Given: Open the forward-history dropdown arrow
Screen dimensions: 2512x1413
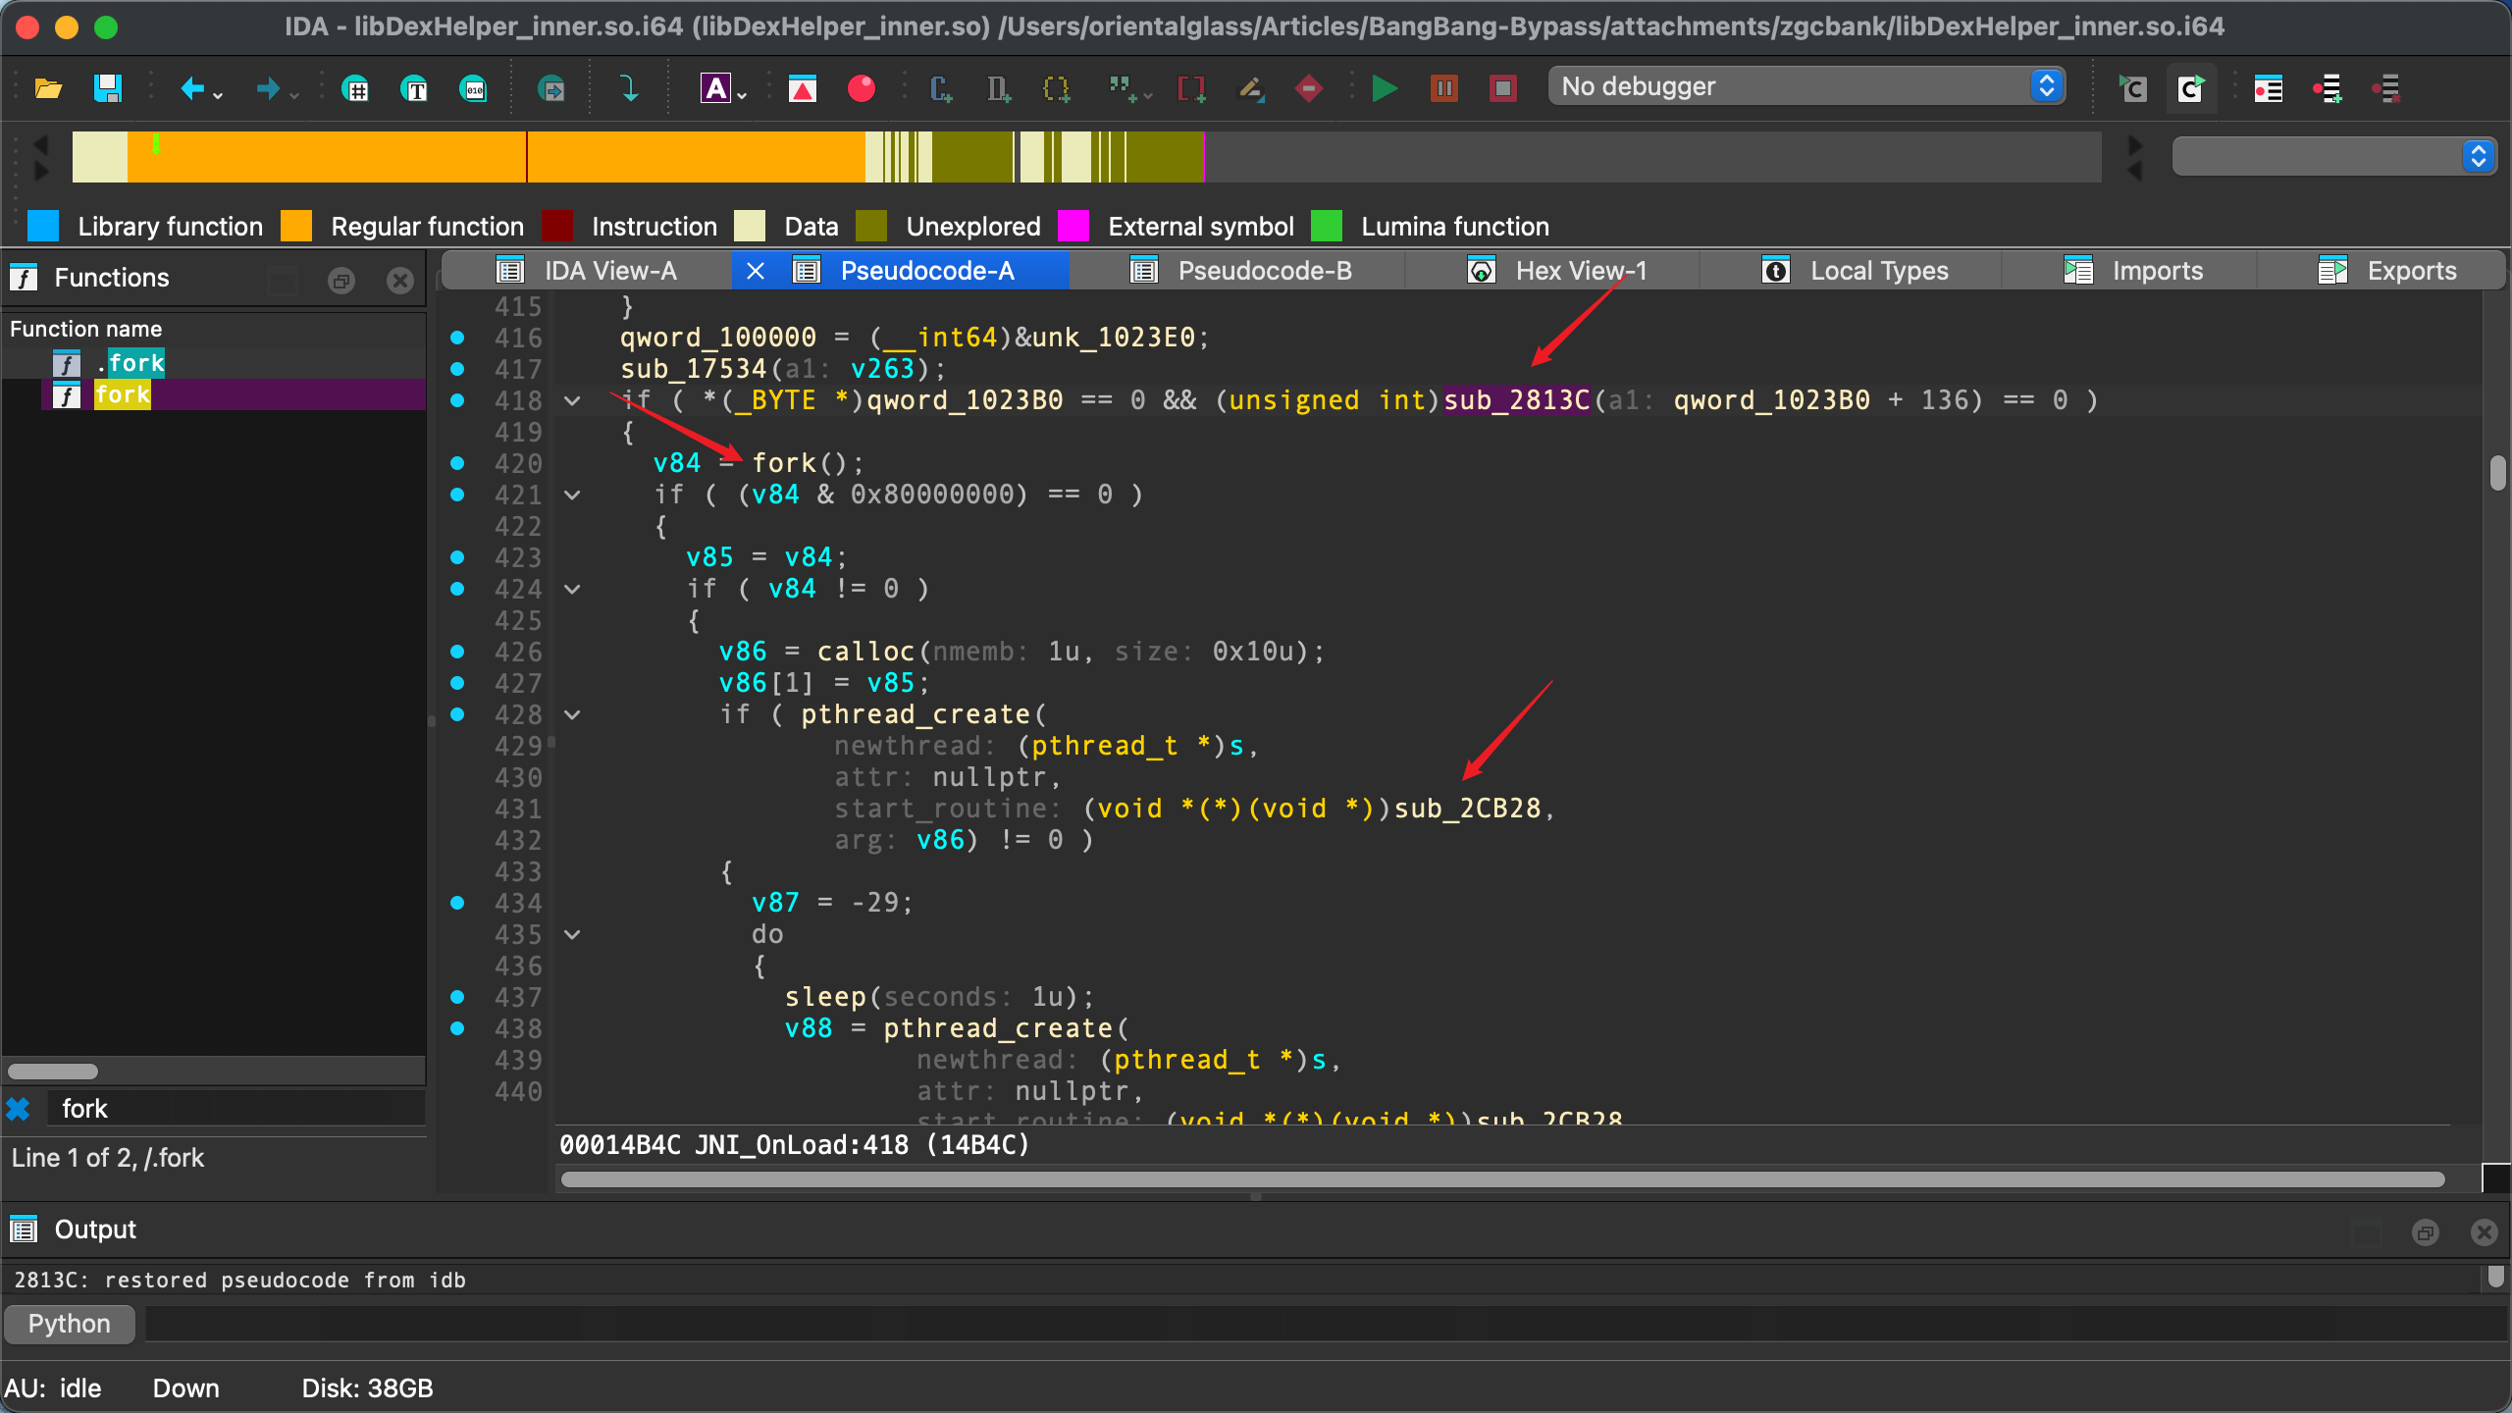Looking at the screenshot, I should [294, 95].
